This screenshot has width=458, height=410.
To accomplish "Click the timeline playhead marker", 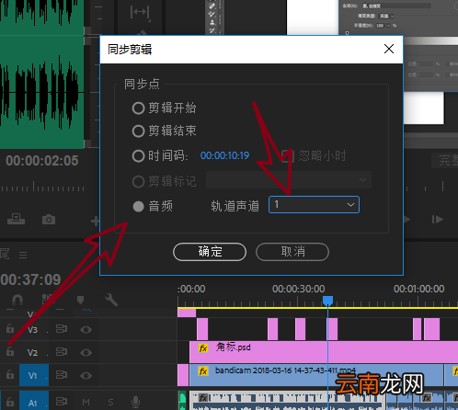I will point(327,301).
